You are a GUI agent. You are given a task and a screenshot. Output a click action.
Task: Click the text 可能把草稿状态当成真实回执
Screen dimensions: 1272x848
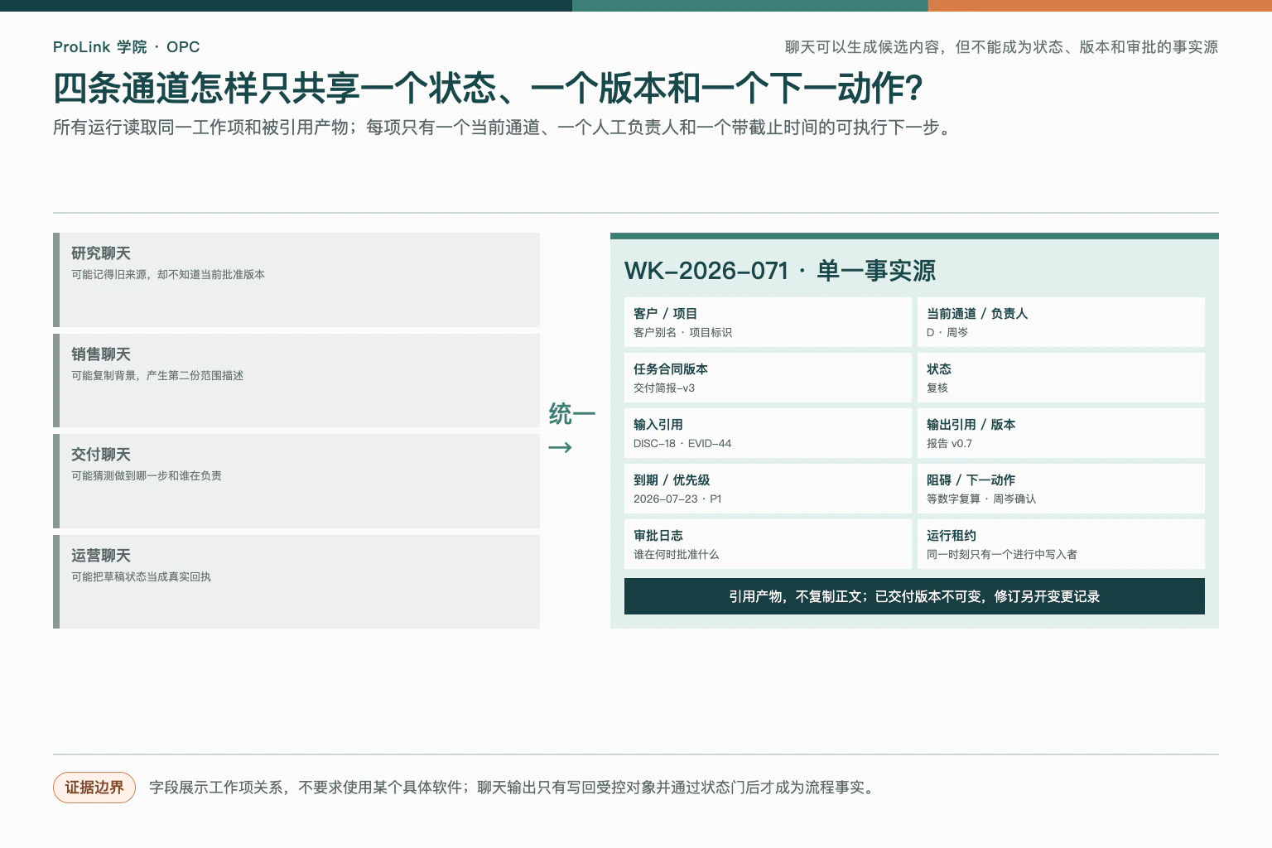pyautogui.click(x=141, y=577)
